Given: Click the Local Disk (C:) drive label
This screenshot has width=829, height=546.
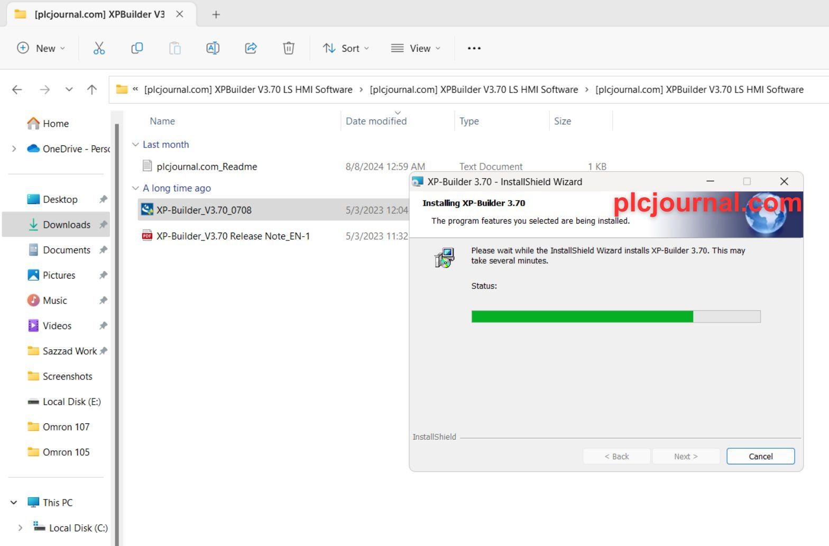Looking at the screenshot, I should tap(78, 528).
